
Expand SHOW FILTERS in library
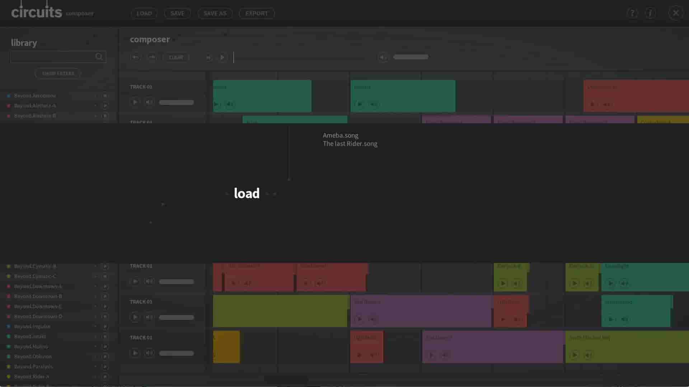pyautogui.click(x=58, y=73)
